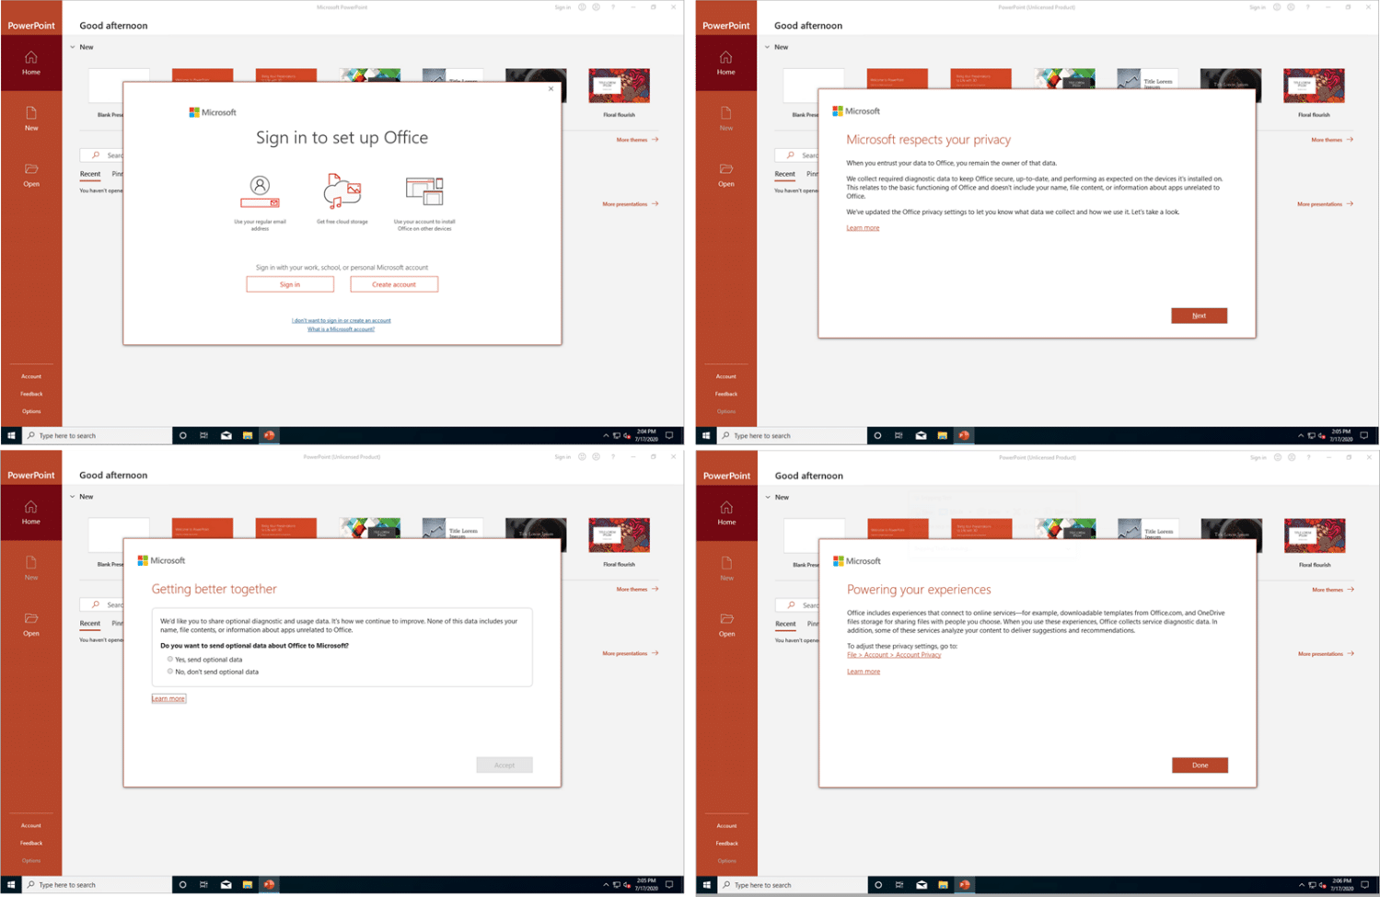Click Done in 'Powering your experiences' dialog

tap(1200, 765)
